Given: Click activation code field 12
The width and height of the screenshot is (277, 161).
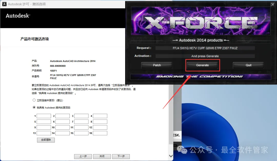Looking at the screenshot, I should [100, 127].
